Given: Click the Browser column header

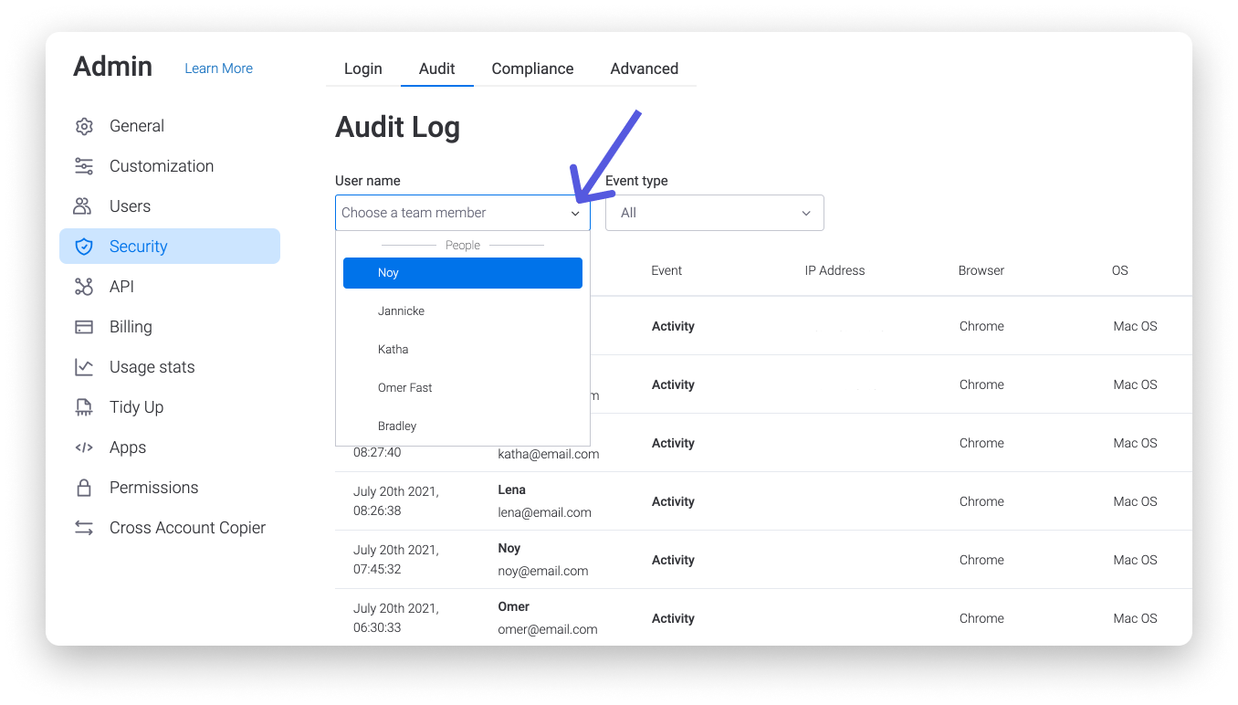Looking at the screenshot, I should pos(981,270).
